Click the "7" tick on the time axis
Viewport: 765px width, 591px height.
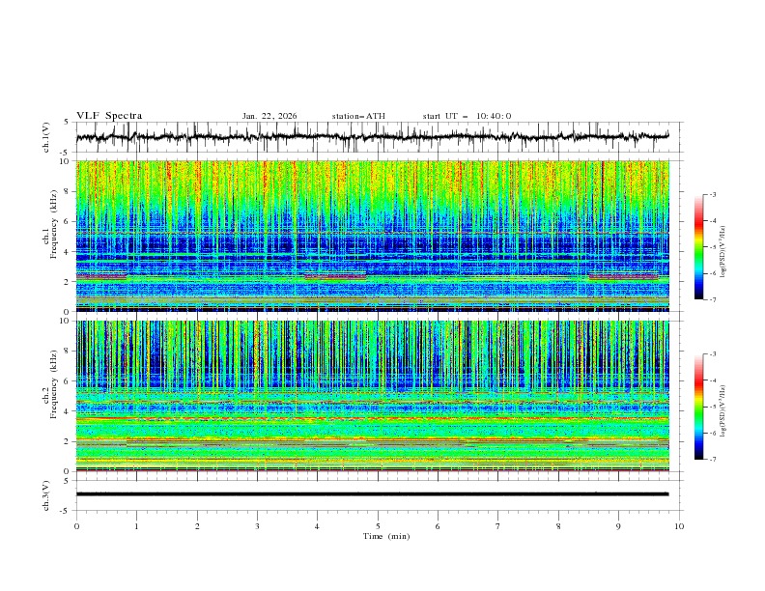coord(498,526)
